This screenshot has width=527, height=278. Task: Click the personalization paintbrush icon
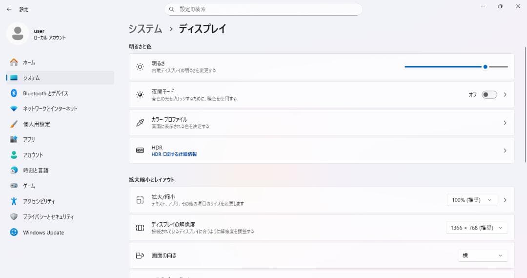14,124
